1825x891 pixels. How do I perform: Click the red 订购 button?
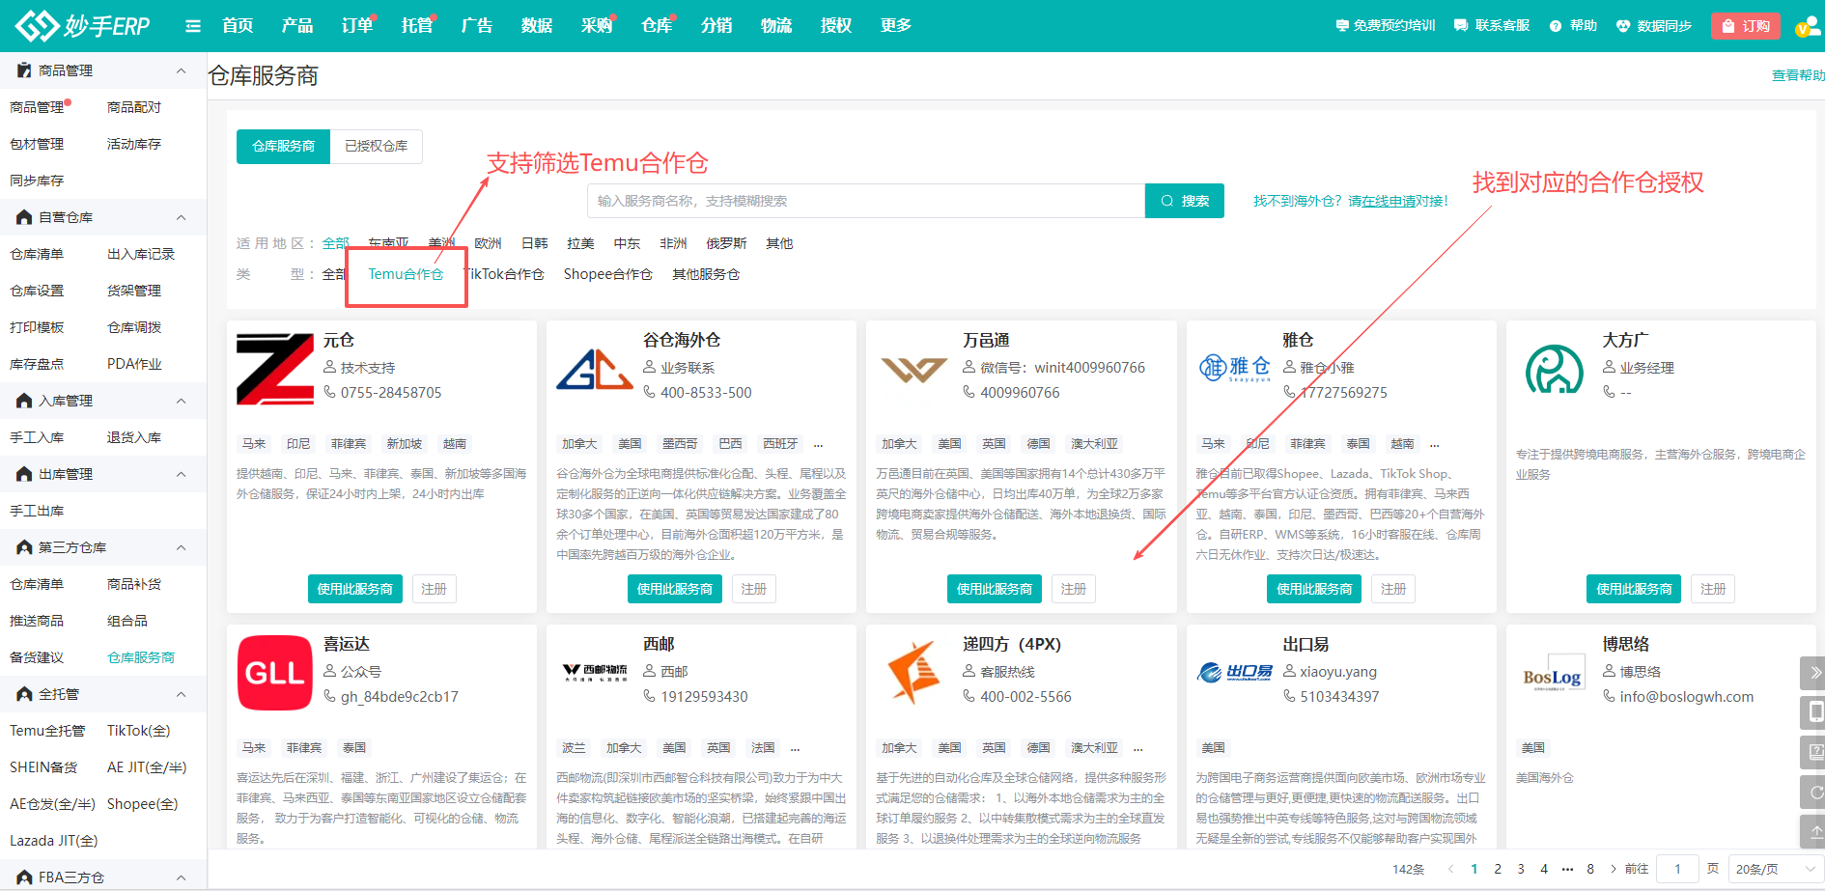point(1745,26)
